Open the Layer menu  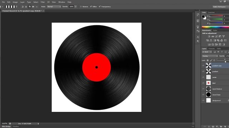22,2
